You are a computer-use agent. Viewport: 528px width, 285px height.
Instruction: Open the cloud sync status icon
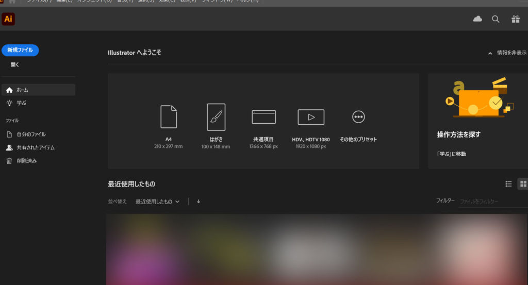point(477,19)
